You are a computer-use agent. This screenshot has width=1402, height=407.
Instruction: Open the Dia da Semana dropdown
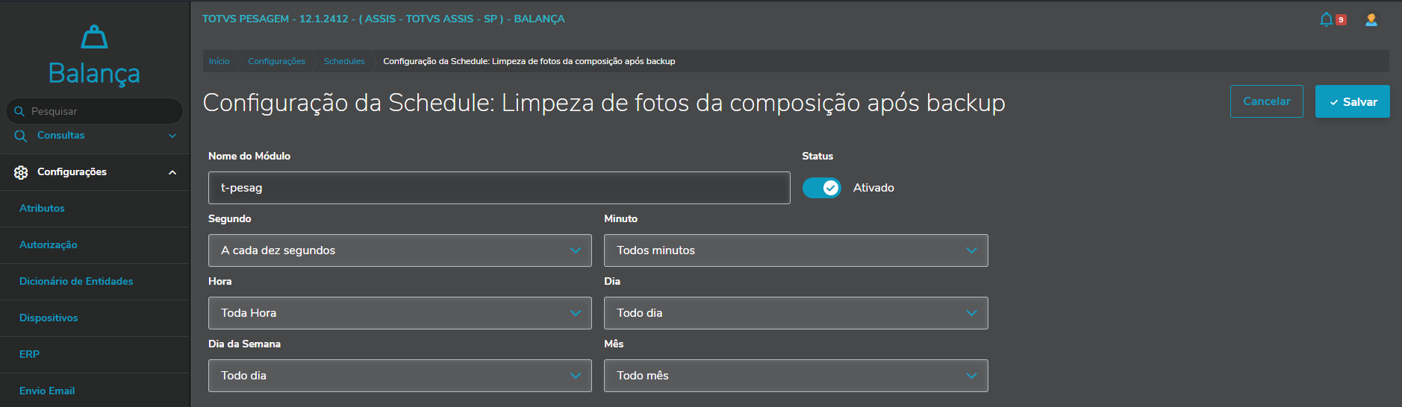(x=399, y=376)
